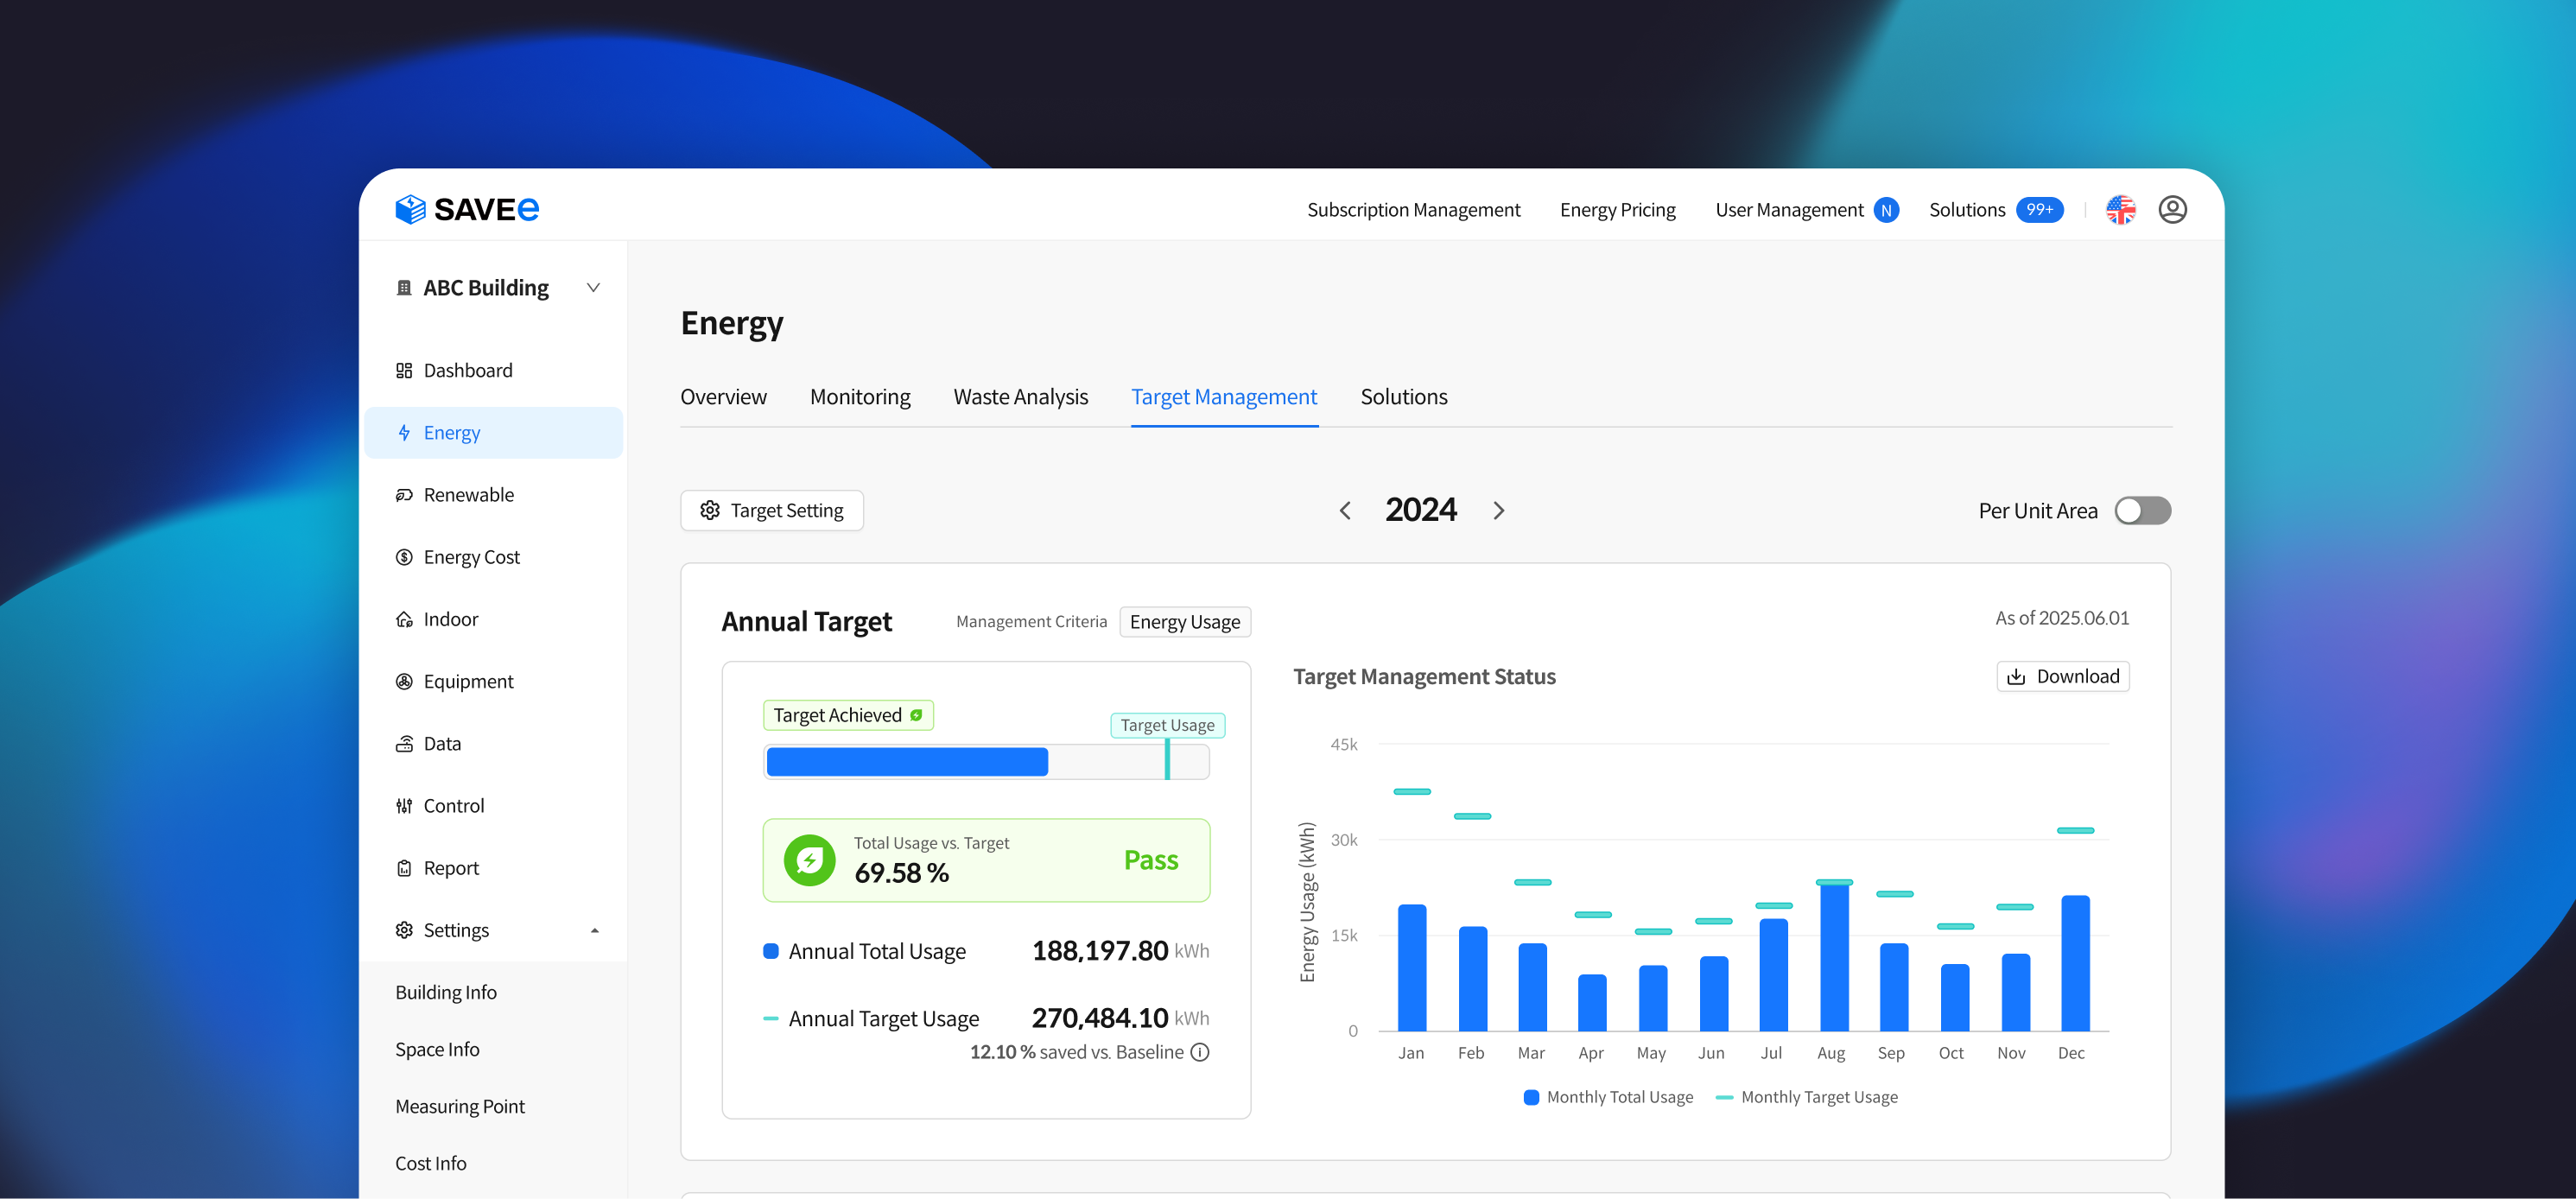This screenshot has width=2576, height=1199.
Task: Toggle Monthly Target Usage legend series
Action: (x=1806, y=1097)
